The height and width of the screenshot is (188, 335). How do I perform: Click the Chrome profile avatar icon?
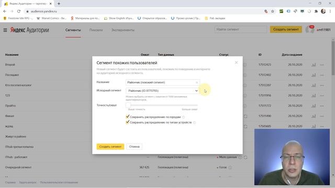[323, 11]
